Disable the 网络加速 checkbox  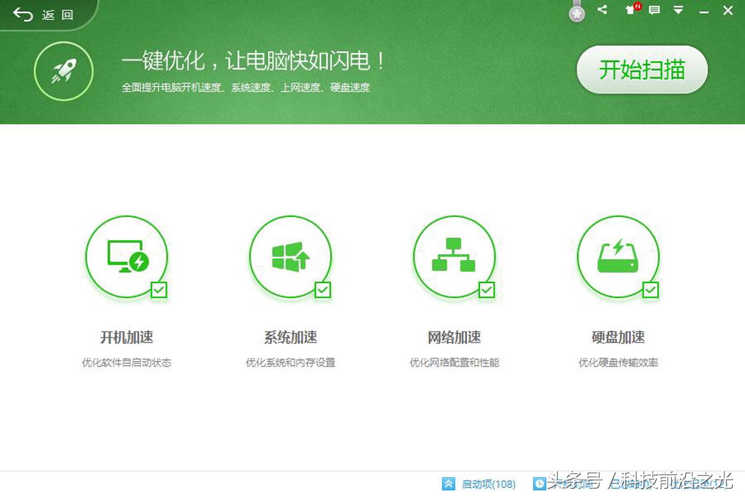pyautogui.click(x=486, y=290)
